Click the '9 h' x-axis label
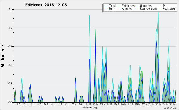179x110 pixels. coord(74,104)
